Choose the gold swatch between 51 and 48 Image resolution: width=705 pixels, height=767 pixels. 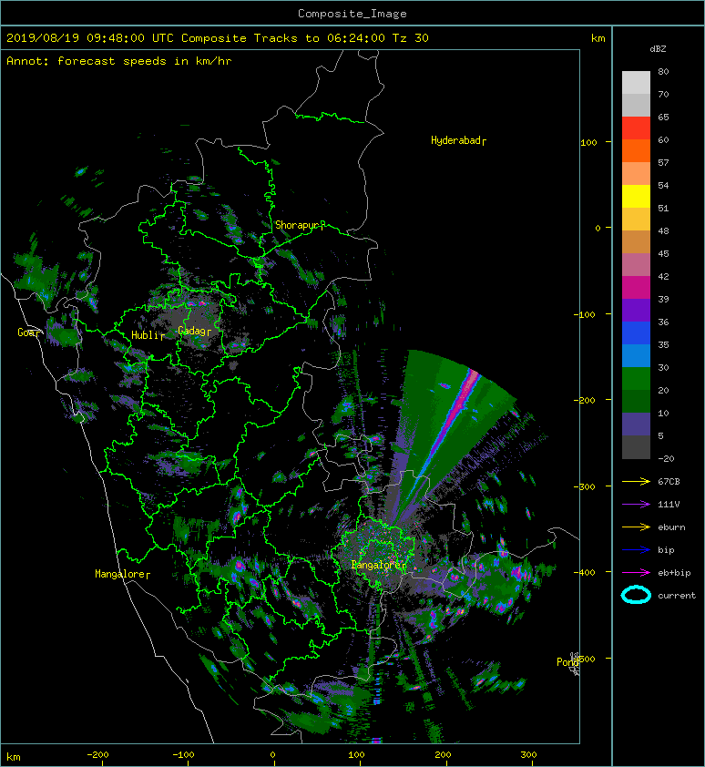[636, 220]
